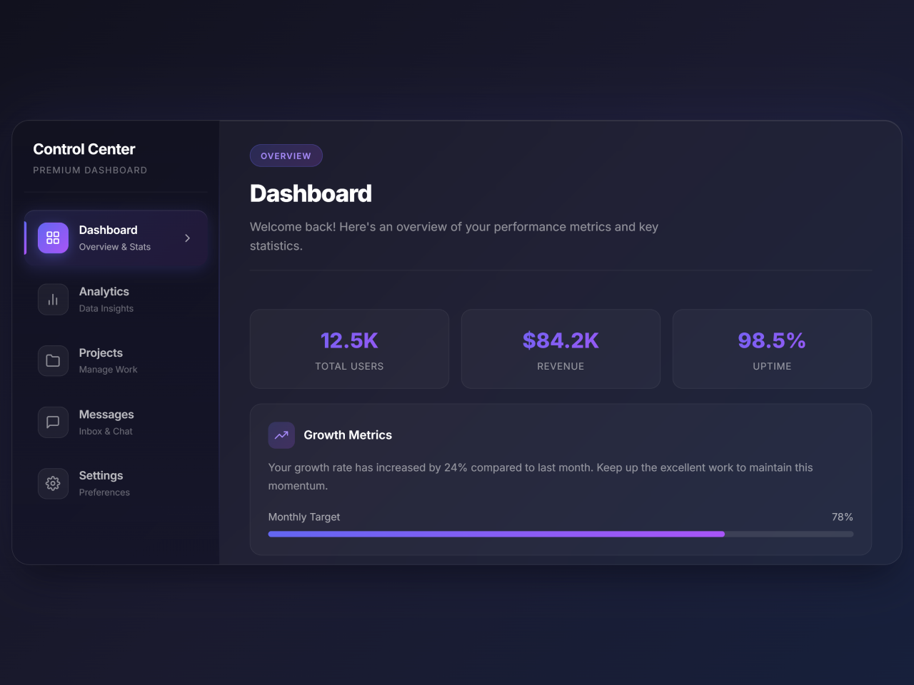
Task: Select the Total Users stat card
Action: coord(349,349)
